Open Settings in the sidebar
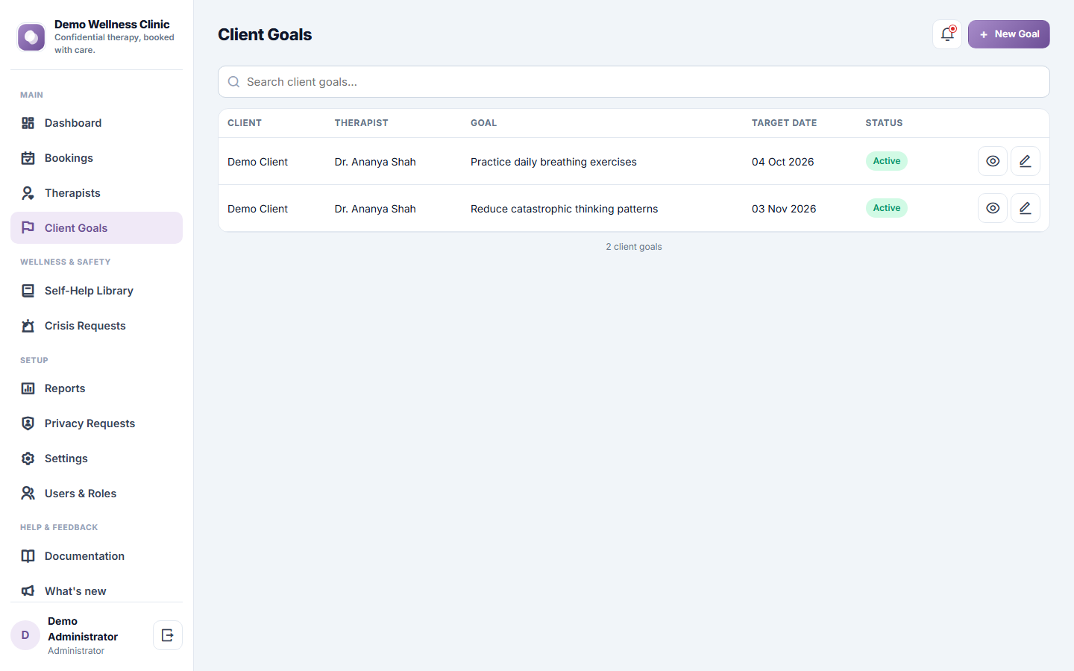 tap(96, 459)
